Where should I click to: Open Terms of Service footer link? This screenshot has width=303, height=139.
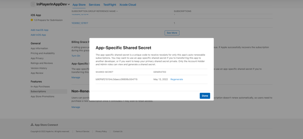83,132
